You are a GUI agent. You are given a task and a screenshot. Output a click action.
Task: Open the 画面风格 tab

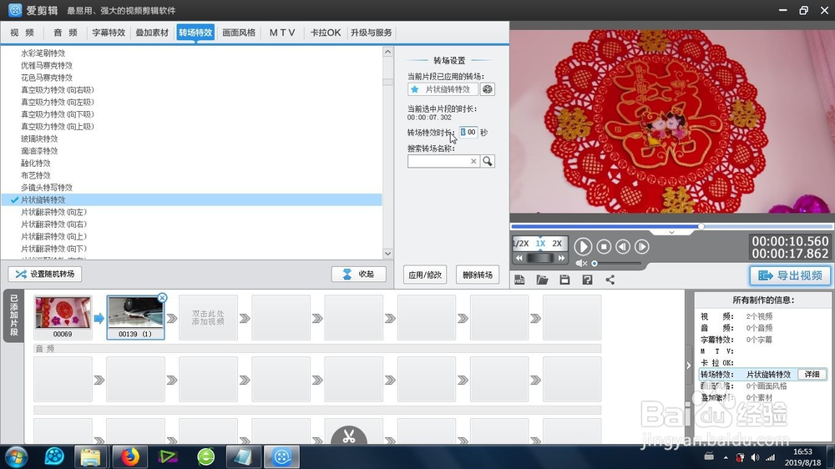[239, 33]
